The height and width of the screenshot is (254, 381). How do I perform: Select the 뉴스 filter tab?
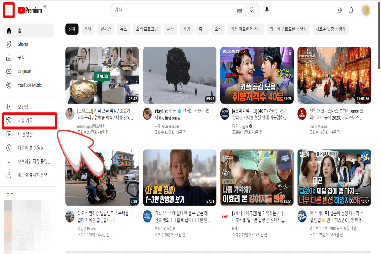123,29
